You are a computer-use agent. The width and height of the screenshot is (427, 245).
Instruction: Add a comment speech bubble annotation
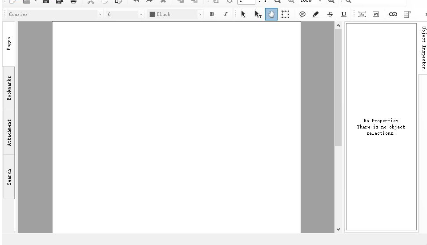pyautogui.click(x=302, y=14)
